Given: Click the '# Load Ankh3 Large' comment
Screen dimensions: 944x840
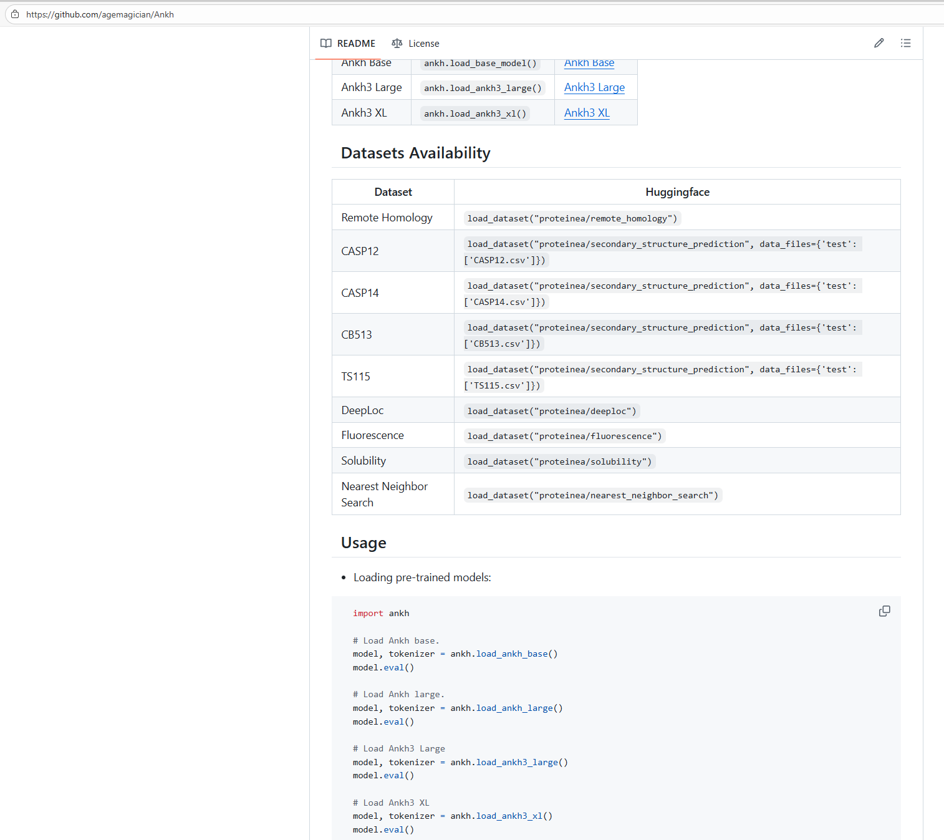Looking at the screenshot, I should click(399, 749).
